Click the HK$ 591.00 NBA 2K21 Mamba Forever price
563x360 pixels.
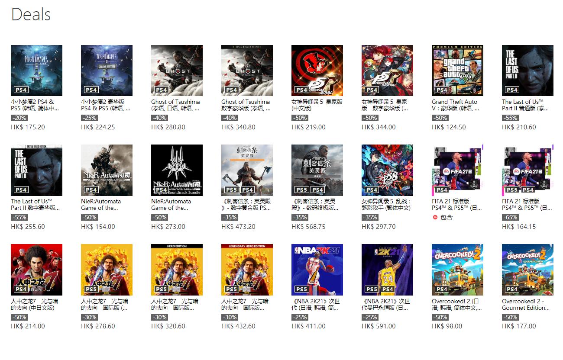(379, 326)
